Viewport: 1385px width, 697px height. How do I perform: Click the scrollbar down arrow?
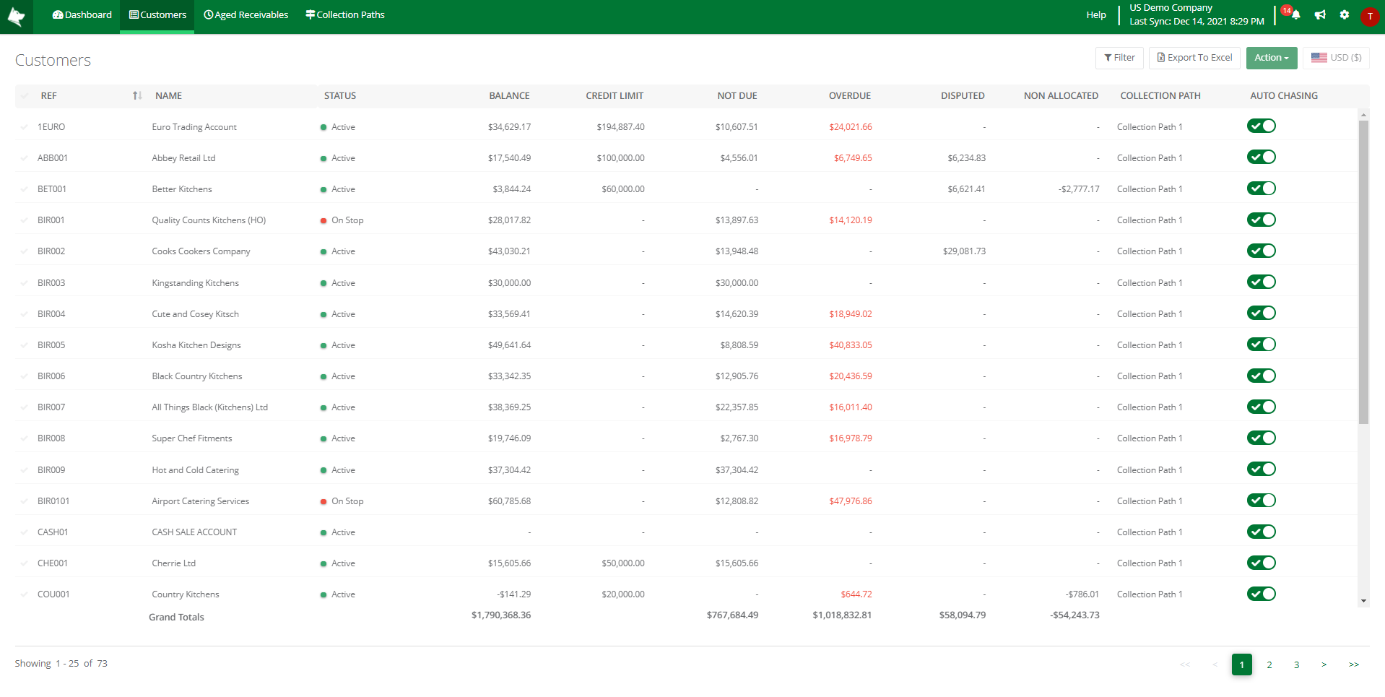point(1363,601)
